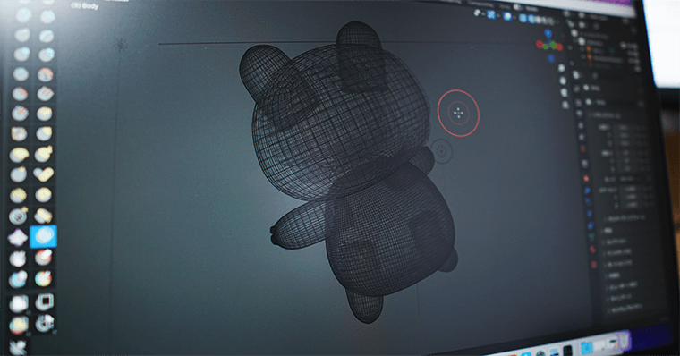Toggle the camera view button
This screenshot has width=680, height=356.
[564, 93]
